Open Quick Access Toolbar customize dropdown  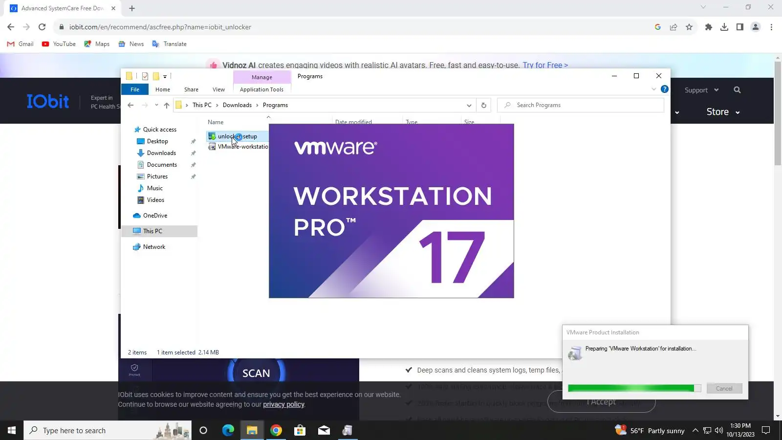(165, 76)
